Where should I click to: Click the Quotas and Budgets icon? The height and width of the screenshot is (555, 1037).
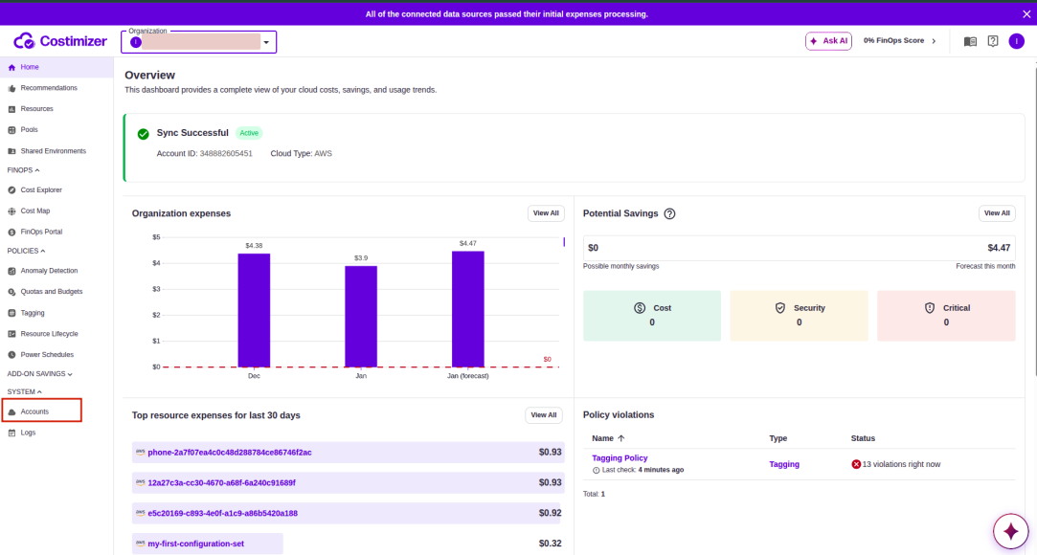pyautogui.click(x=11, y=292)
